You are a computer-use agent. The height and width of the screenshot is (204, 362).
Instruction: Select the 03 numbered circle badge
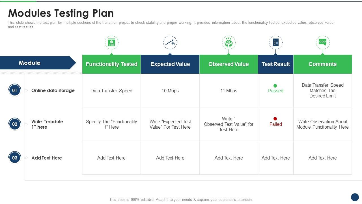[x=15, y=158]
